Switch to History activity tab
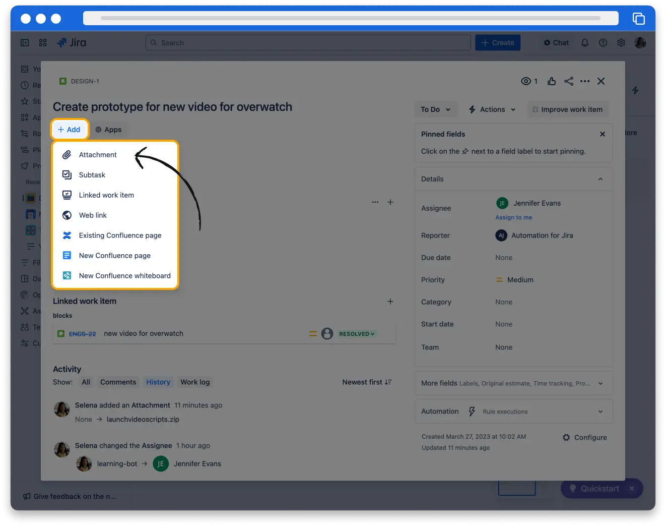Screen dimensions: 666x526 point(158,382)
